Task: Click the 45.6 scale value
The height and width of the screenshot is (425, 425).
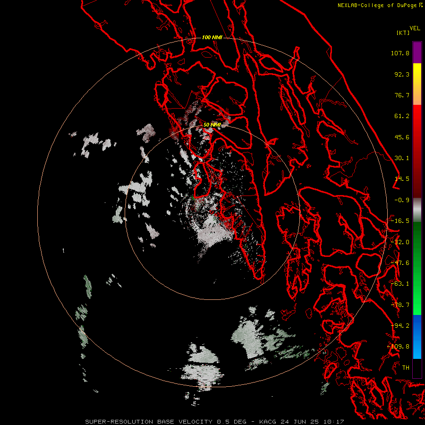Action: (x=402, y=137)
